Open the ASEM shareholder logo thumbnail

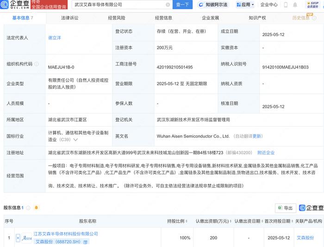27,238
